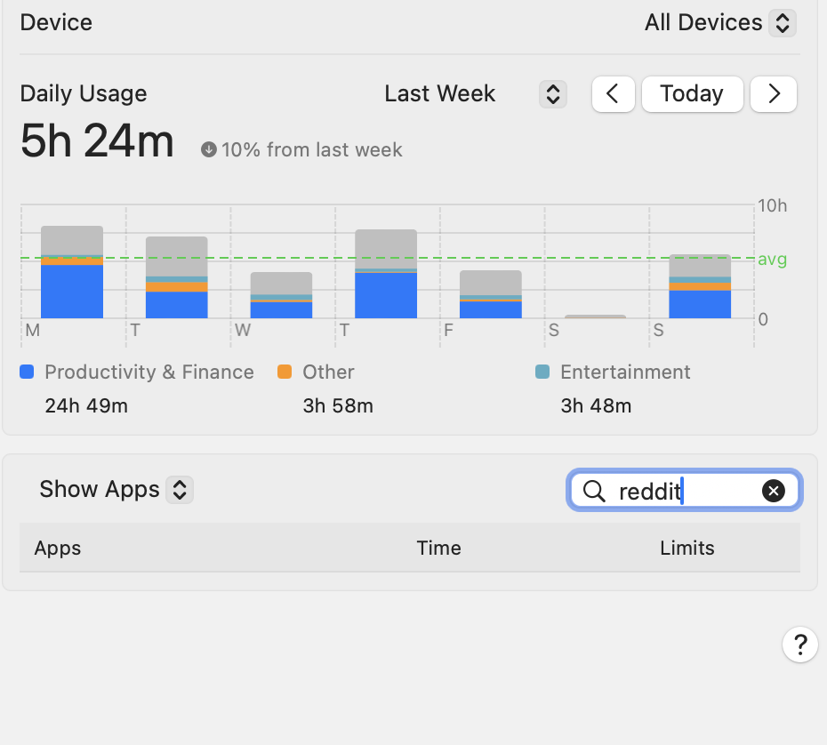Screen dimensions: 827x745
Task: Select Monday's usage bar in chart
Action: [72, 273]
